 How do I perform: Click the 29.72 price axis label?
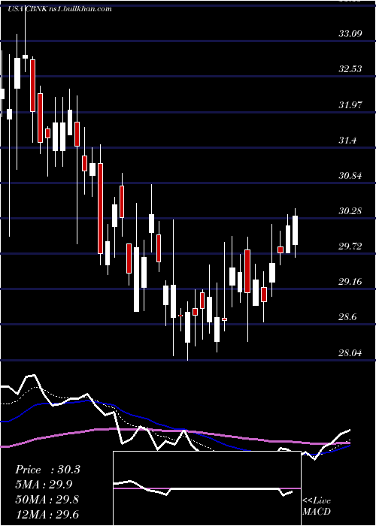350,246
